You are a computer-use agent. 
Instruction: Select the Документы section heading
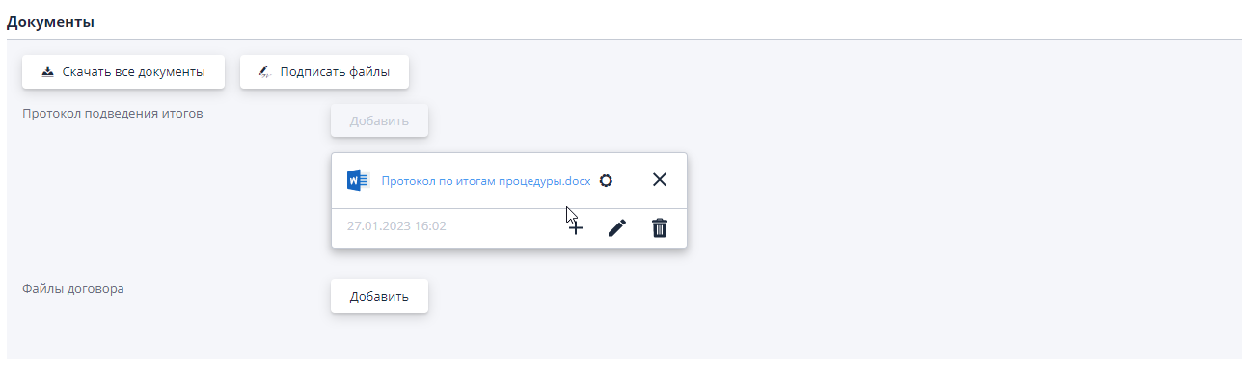point(50,21)
